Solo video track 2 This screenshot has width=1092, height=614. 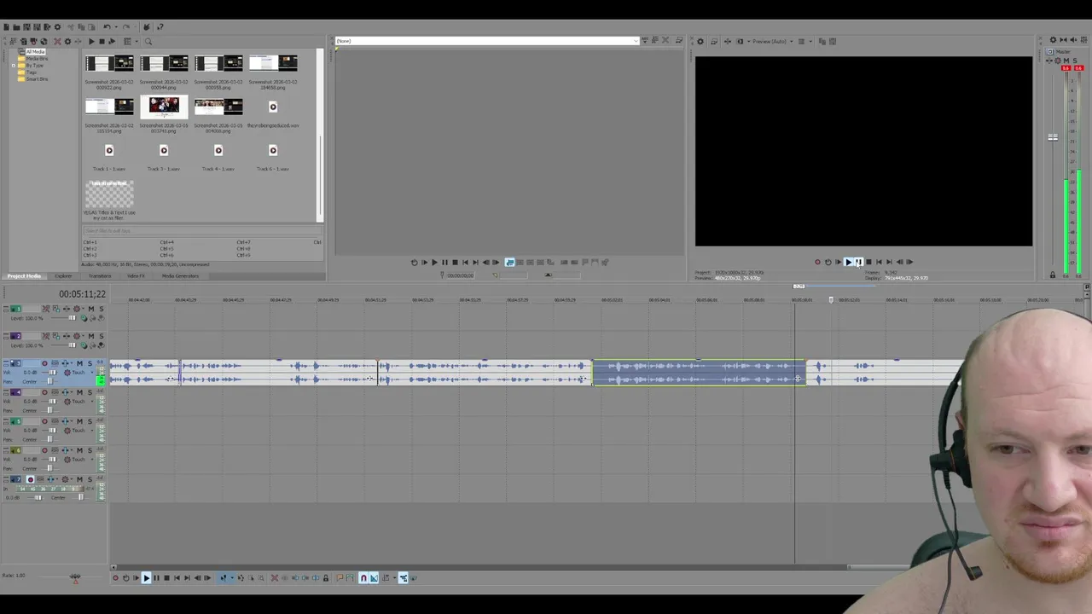102,336
